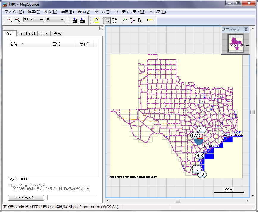Click the 300 km scale bar label

click(229, 189)
